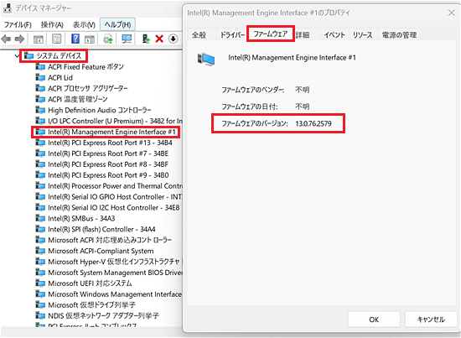This screenshot has height=338, width=461.
Task: Collapse the システム デバイス tree node
Action: click(x=17, y=55)
